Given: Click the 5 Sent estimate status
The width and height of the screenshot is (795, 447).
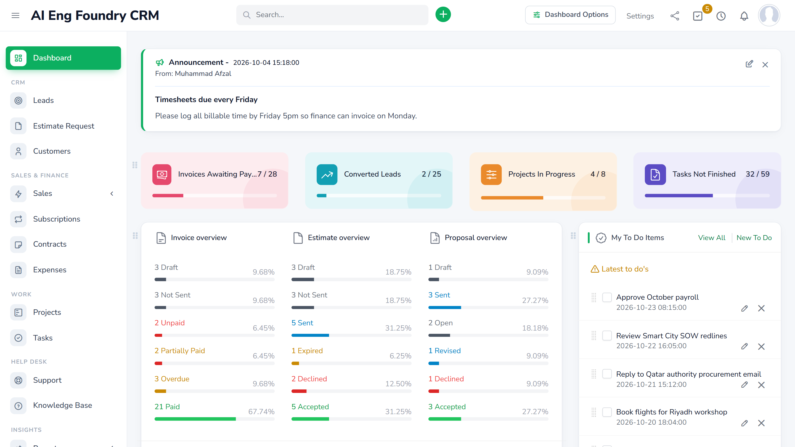Looking at the screenshot, I should pyautogui.click(x=302, y=323).
